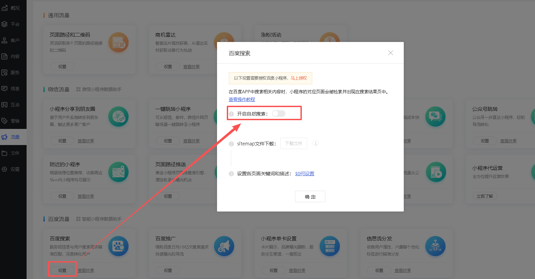Click 查看效果 under 商机雷达
This screenshot has width=535, height=279.
click(x=191, y=67)
